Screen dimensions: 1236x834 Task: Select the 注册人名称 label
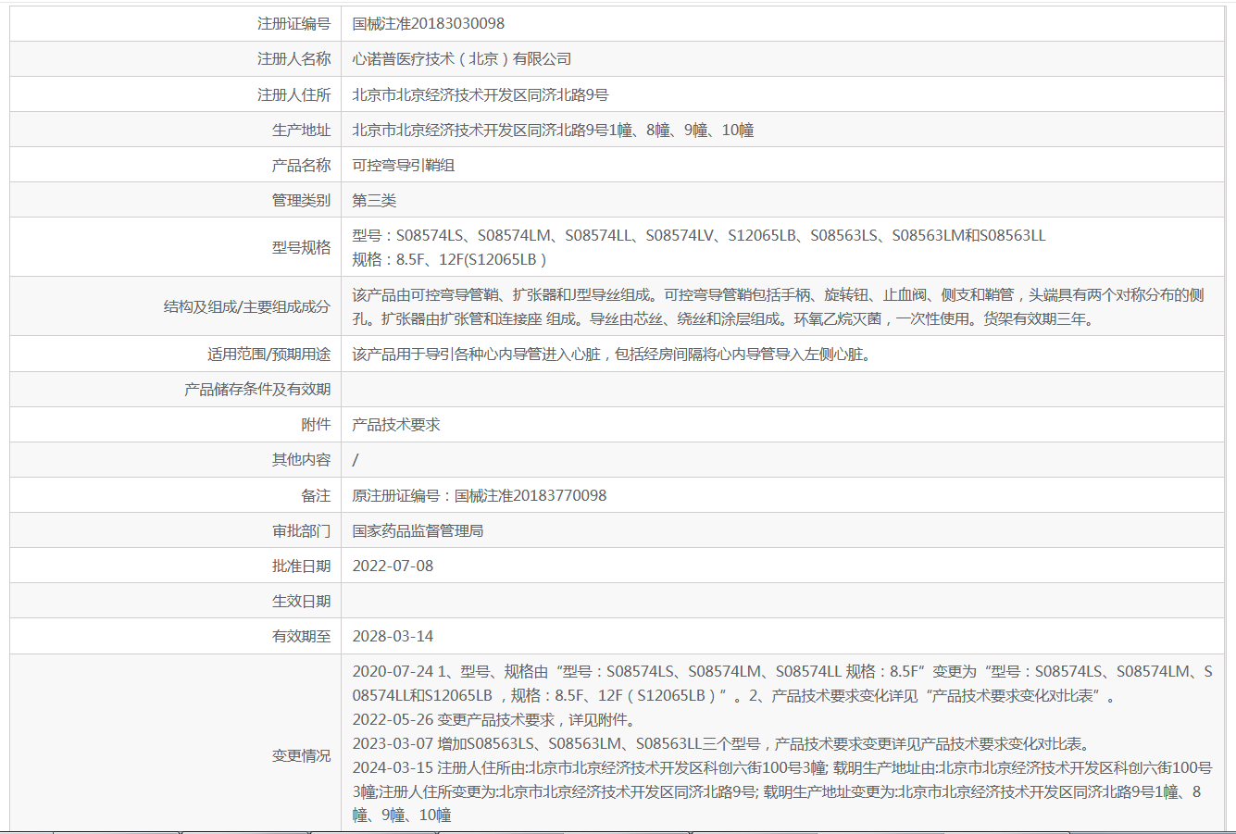click(x=293, y=58)
